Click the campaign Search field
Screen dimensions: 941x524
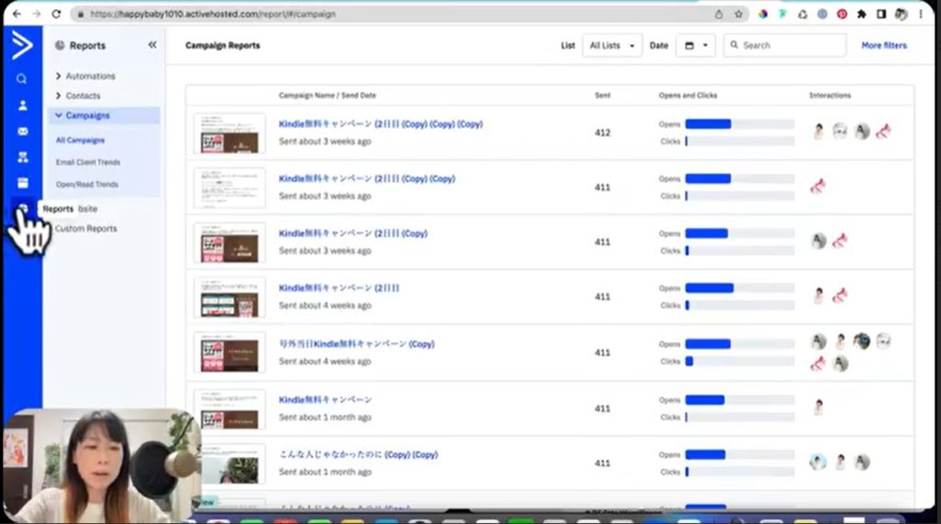click(784, 45)
